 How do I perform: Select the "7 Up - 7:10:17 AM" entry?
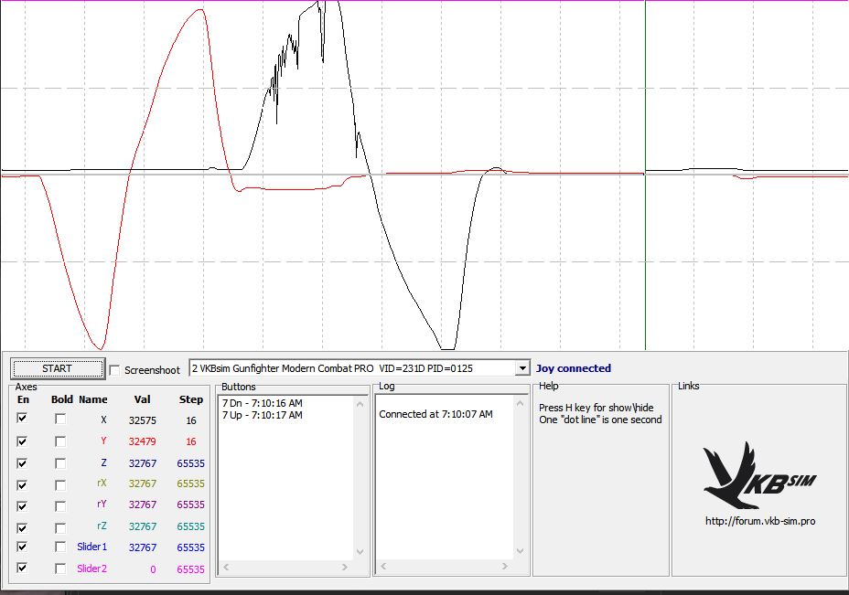pyautogui.click(x=262, y=415)
